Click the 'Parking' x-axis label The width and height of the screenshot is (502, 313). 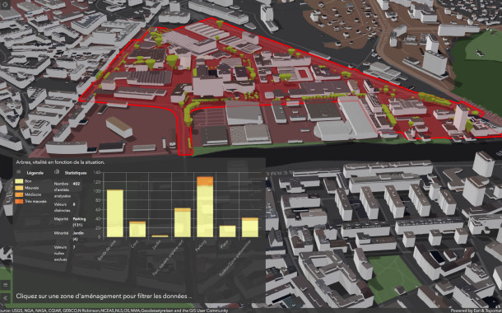pos(200,245)
